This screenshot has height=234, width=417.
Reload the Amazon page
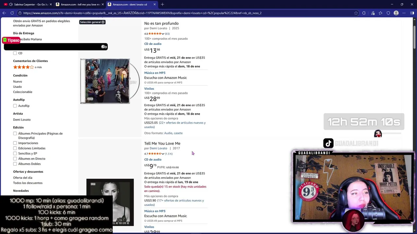coord(12,13)
